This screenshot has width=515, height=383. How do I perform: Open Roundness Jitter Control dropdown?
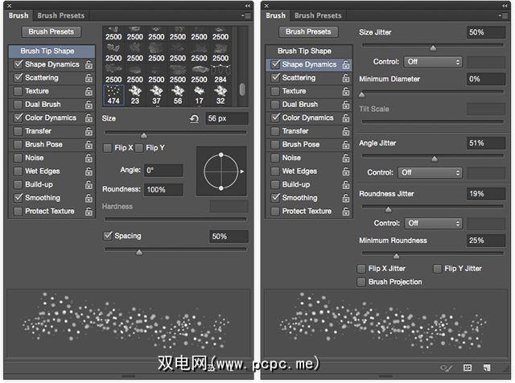433,224
